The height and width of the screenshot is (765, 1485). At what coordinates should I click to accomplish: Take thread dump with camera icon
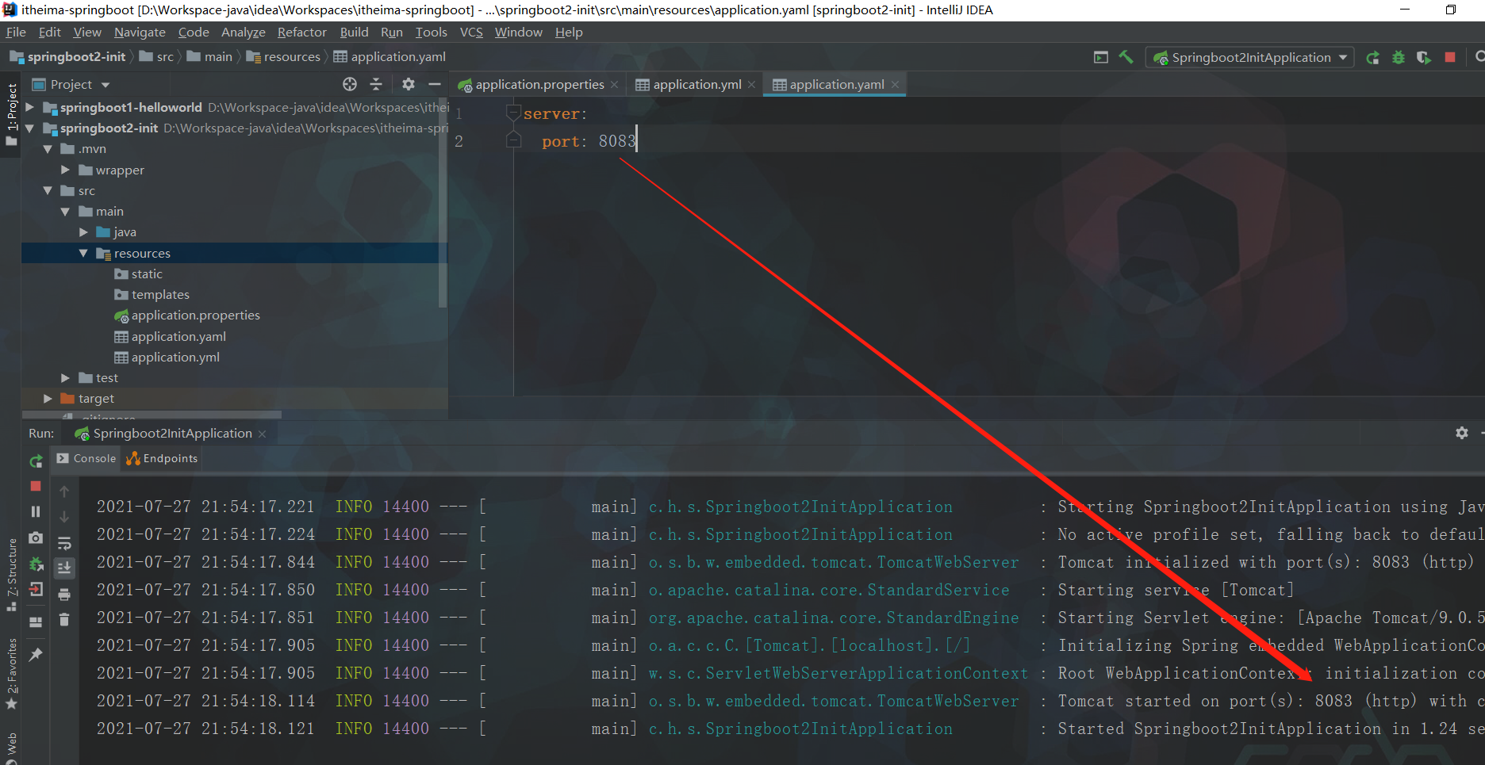(x=36, y=538)
